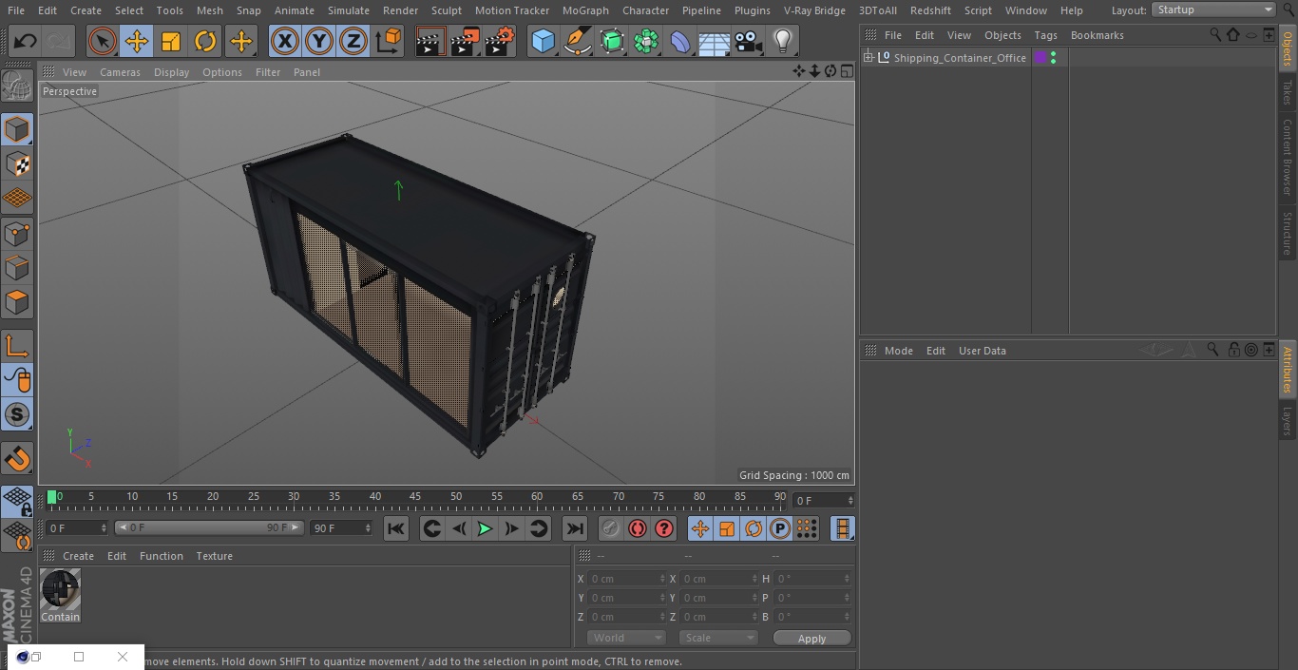Open Edit Render Settings icon
Image resolution: width=1298 pixels, height=670 pixels.
[x=500, y=41]
